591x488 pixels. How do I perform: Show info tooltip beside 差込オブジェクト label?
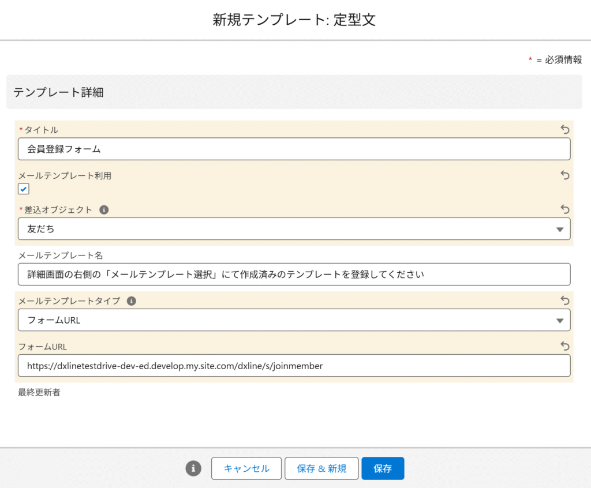[104, 210]
